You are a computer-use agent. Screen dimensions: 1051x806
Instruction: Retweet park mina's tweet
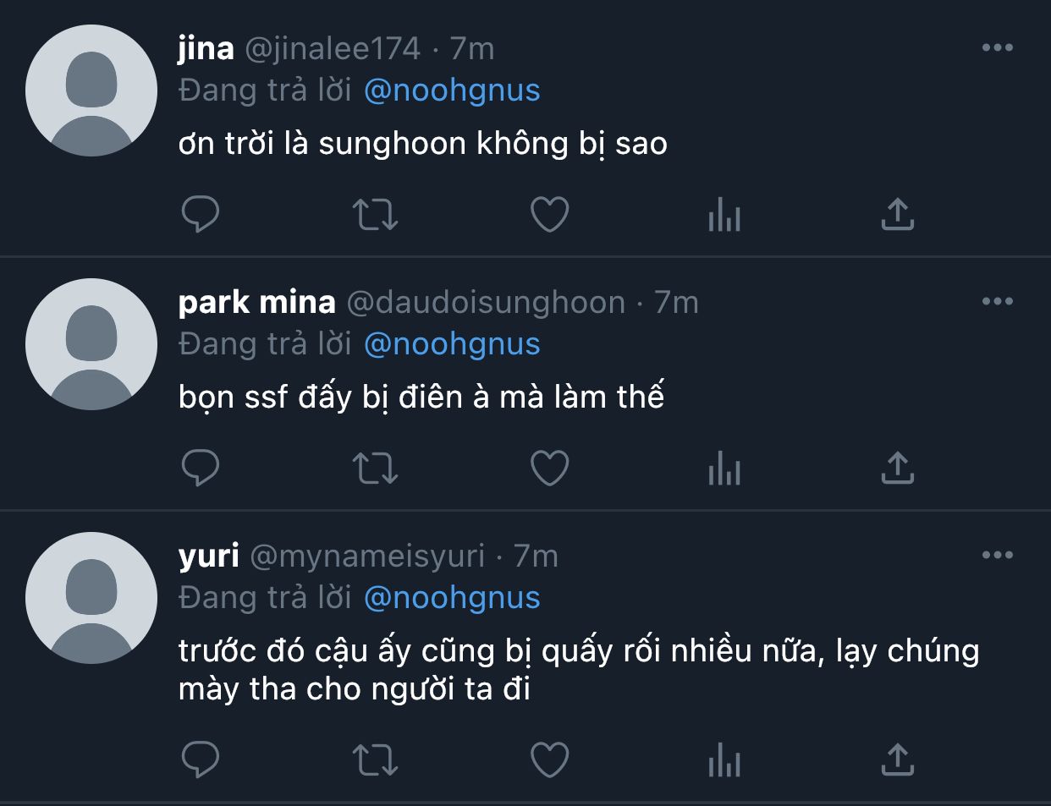pos(375,468)
